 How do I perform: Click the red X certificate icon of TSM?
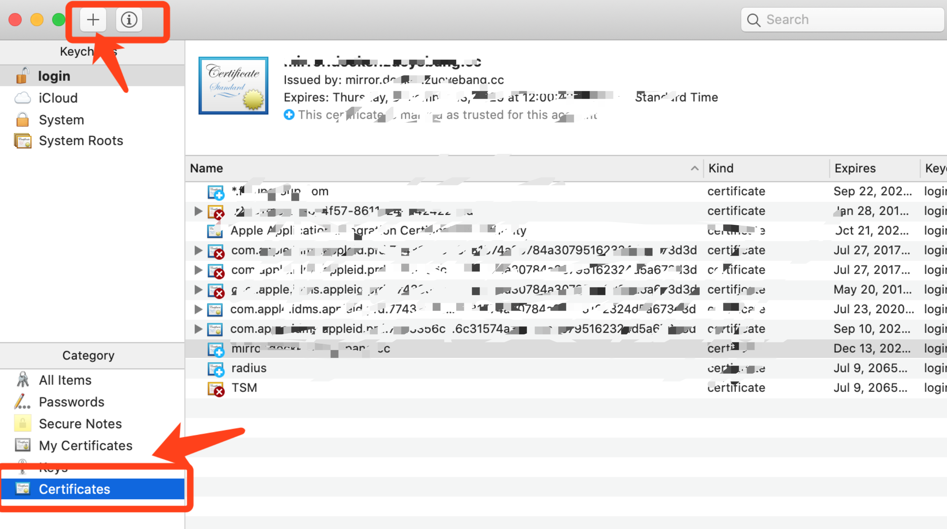click(x=216, y=389)
